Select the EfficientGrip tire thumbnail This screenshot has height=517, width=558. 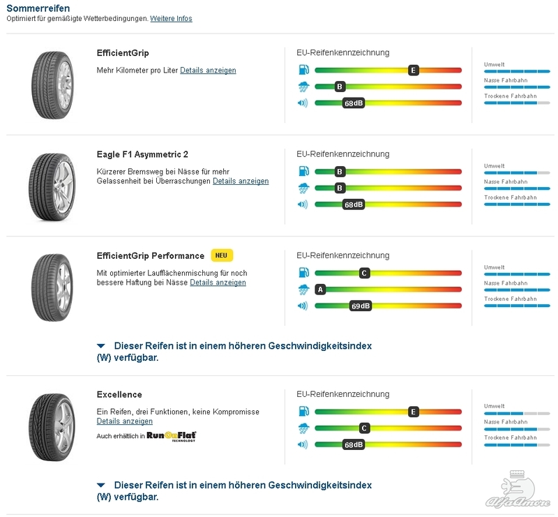click(53, 85)
